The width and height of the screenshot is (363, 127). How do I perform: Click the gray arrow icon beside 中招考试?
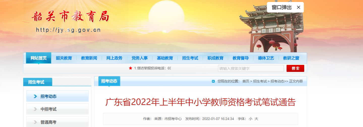coord(35,109)
